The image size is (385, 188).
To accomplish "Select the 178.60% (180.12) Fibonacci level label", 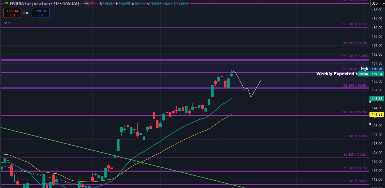I will pyautogui.click(x=355, y=24).
